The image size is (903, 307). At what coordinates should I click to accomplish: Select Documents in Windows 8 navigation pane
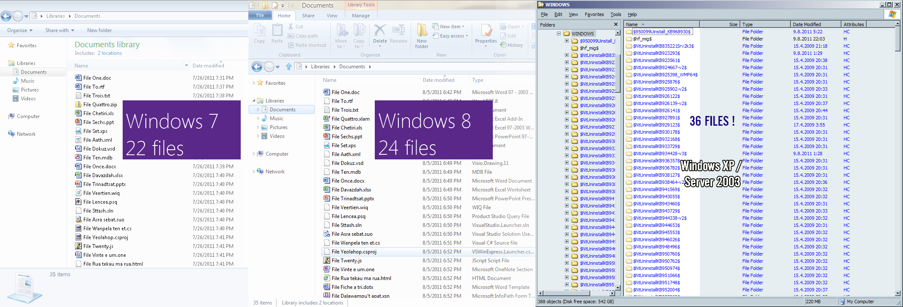tap(282, 110)
